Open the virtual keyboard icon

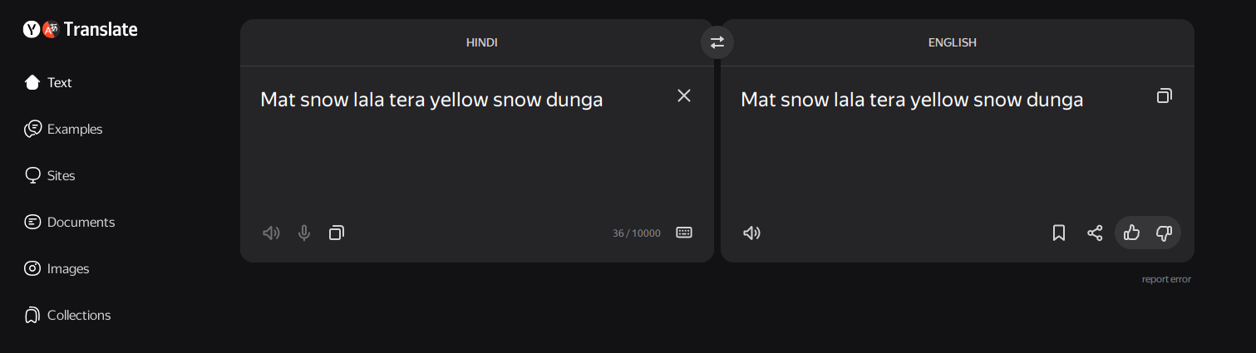(684, 233)
